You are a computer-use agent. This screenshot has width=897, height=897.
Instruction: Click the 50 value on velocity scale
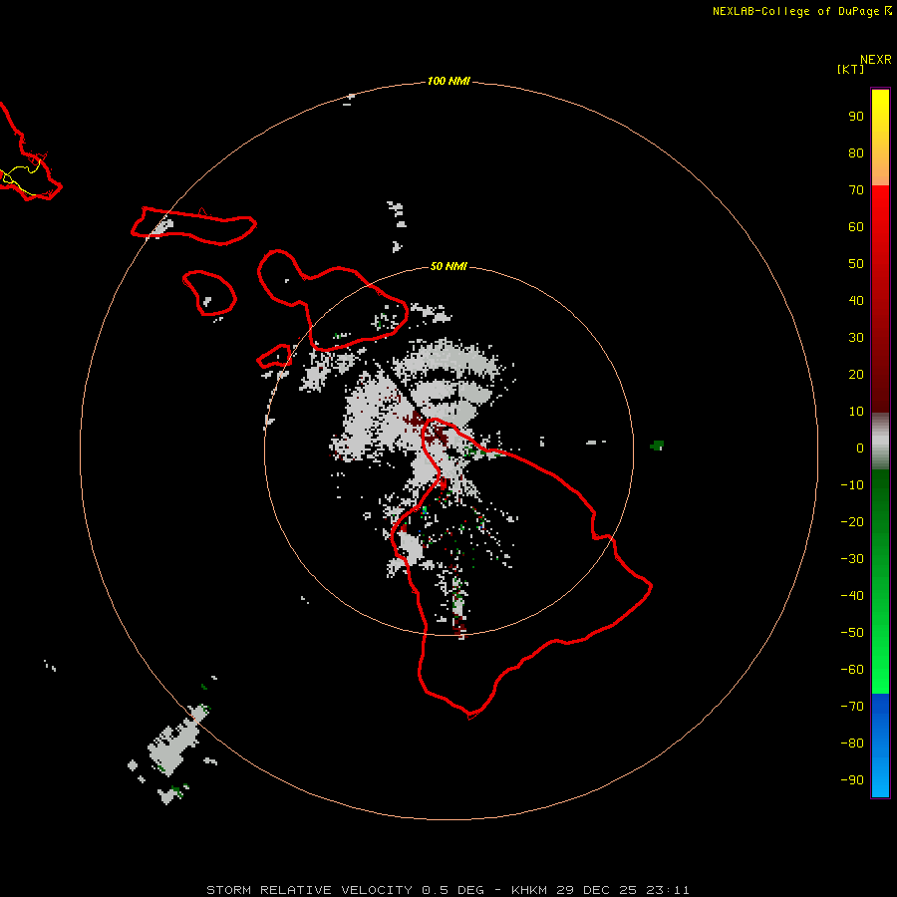coord(856,264)
